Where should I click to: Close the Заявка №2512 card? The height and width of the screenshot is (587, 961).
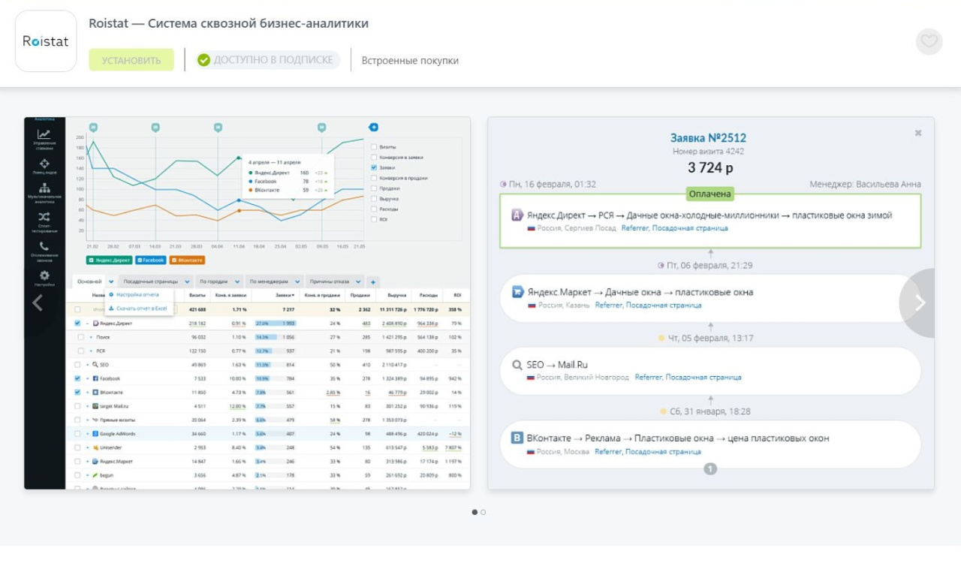pyautogui.click(x=918, y=133)
